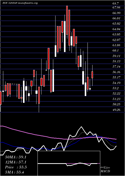Screen dimensions: 125x176
Task: Click the 63.05 price axis label
Action: 116,34
